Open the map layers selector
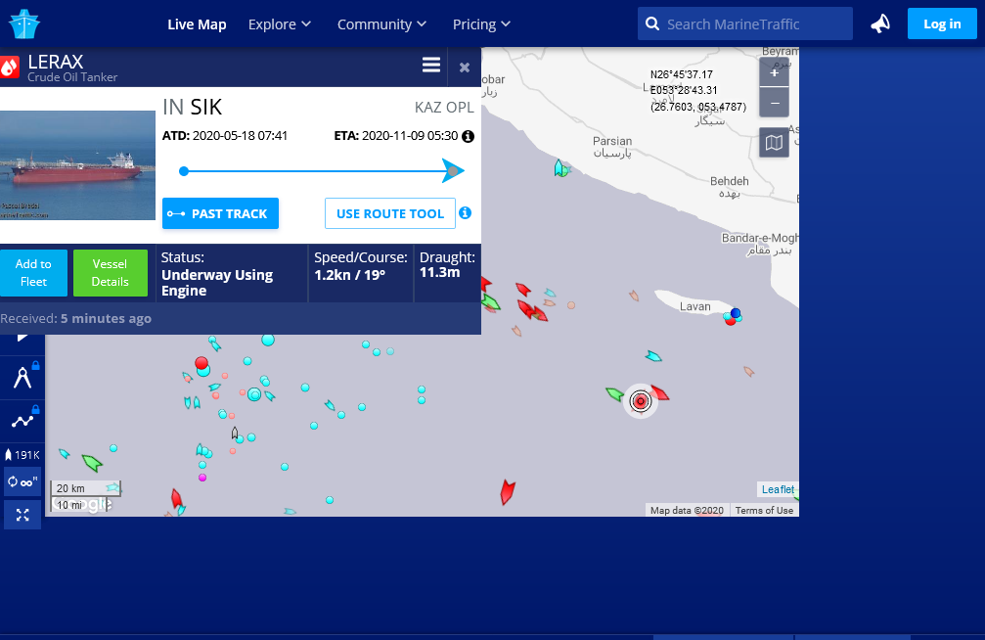Screen dimensions: 985x640 [x=774, y=143]
